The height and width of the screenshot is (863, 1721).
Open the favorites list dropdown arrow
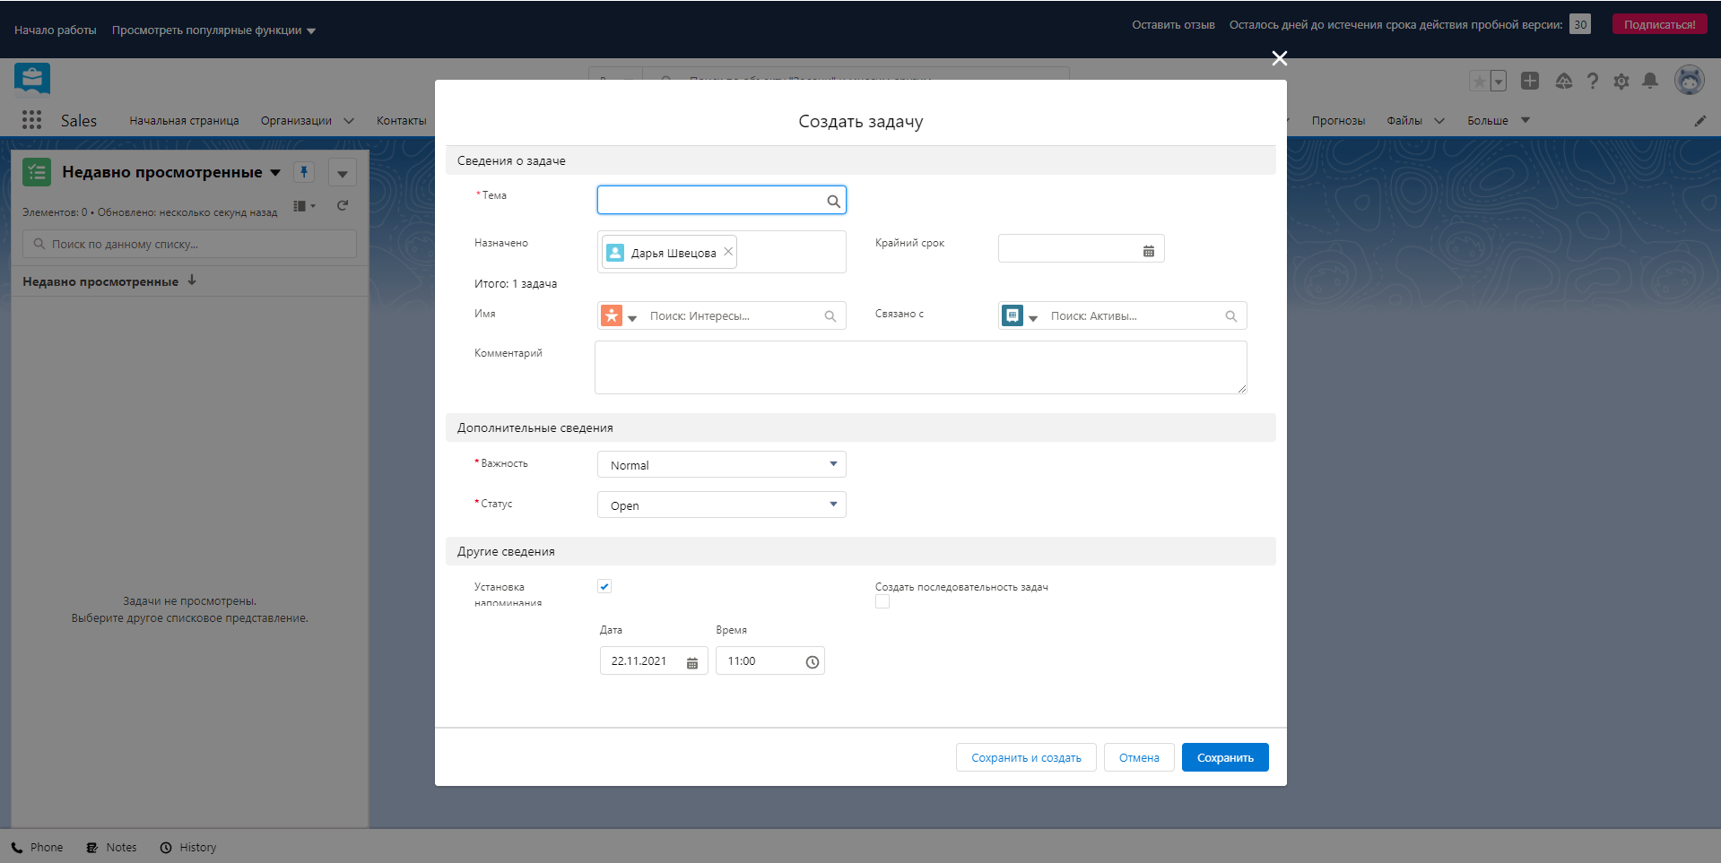[x=1498, y=82]
